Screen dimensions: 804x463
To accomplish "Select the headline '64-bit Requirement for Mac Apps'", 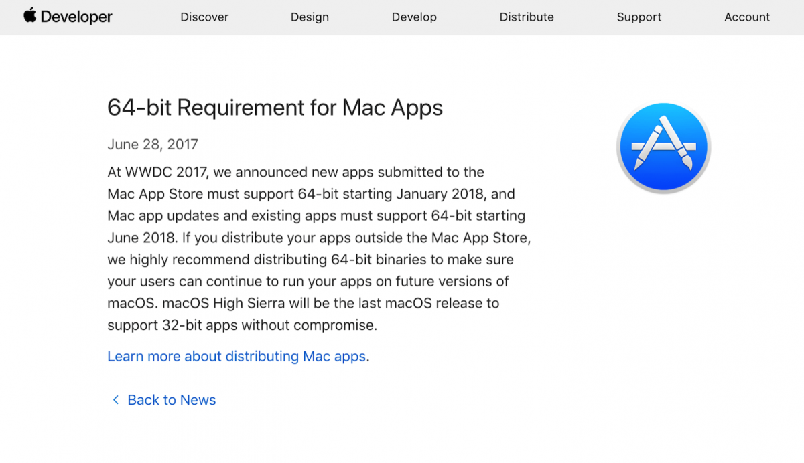I will (x=275, y=107).
